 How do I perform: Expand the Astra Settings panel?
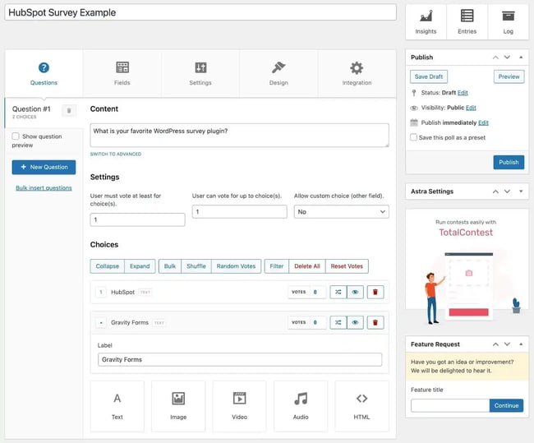521,192
